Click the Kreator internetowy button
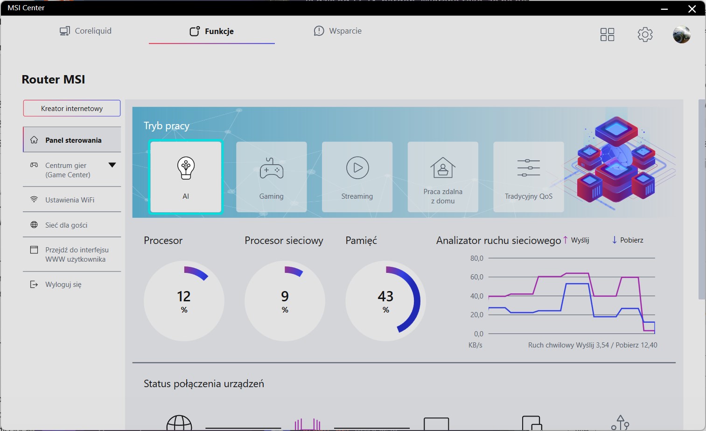706x431 pixels. pyautogui.click(x=72, y=108)
